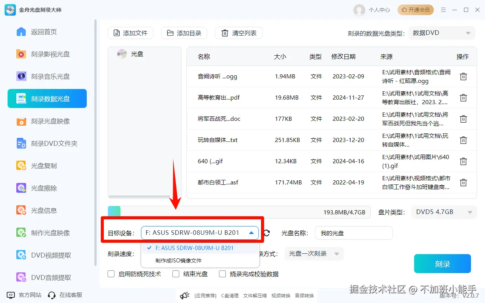Choose F: ASUS SDRW-08U9M-U B201 option
Viewport: 485px width, 303px height.
pyautogui.click(x=200, y=248)
